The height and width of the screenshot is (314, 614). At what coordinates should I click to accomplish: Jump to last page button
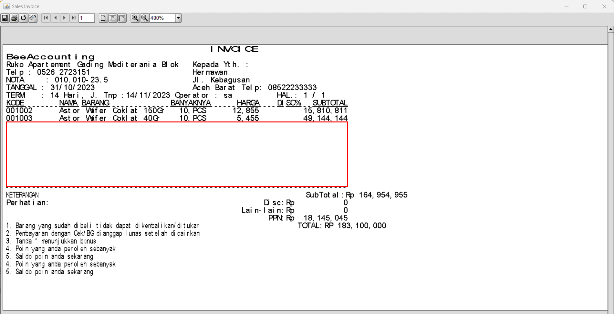[74, 18]
